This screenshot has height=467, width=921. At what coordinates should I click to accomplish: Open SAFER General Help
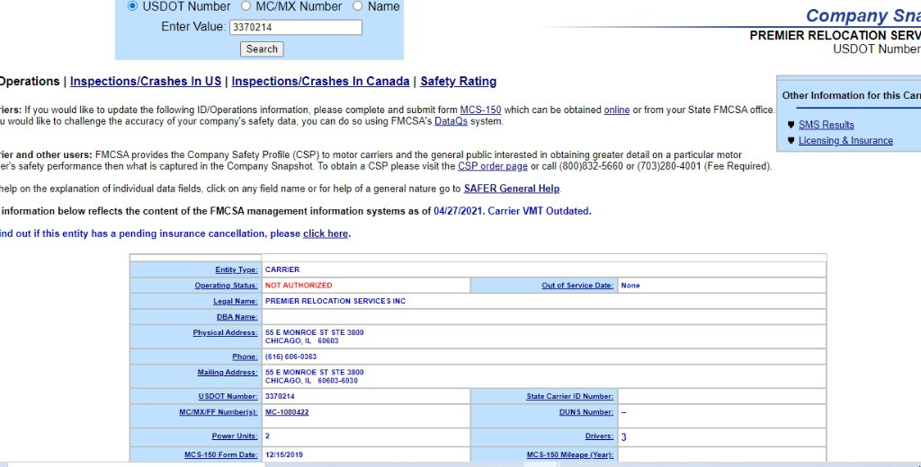click(512, 189)
